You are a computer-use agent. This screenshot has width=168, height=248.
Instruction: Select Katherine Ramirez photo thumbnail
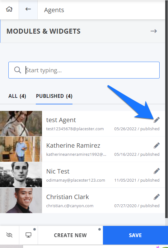(21, 149)
